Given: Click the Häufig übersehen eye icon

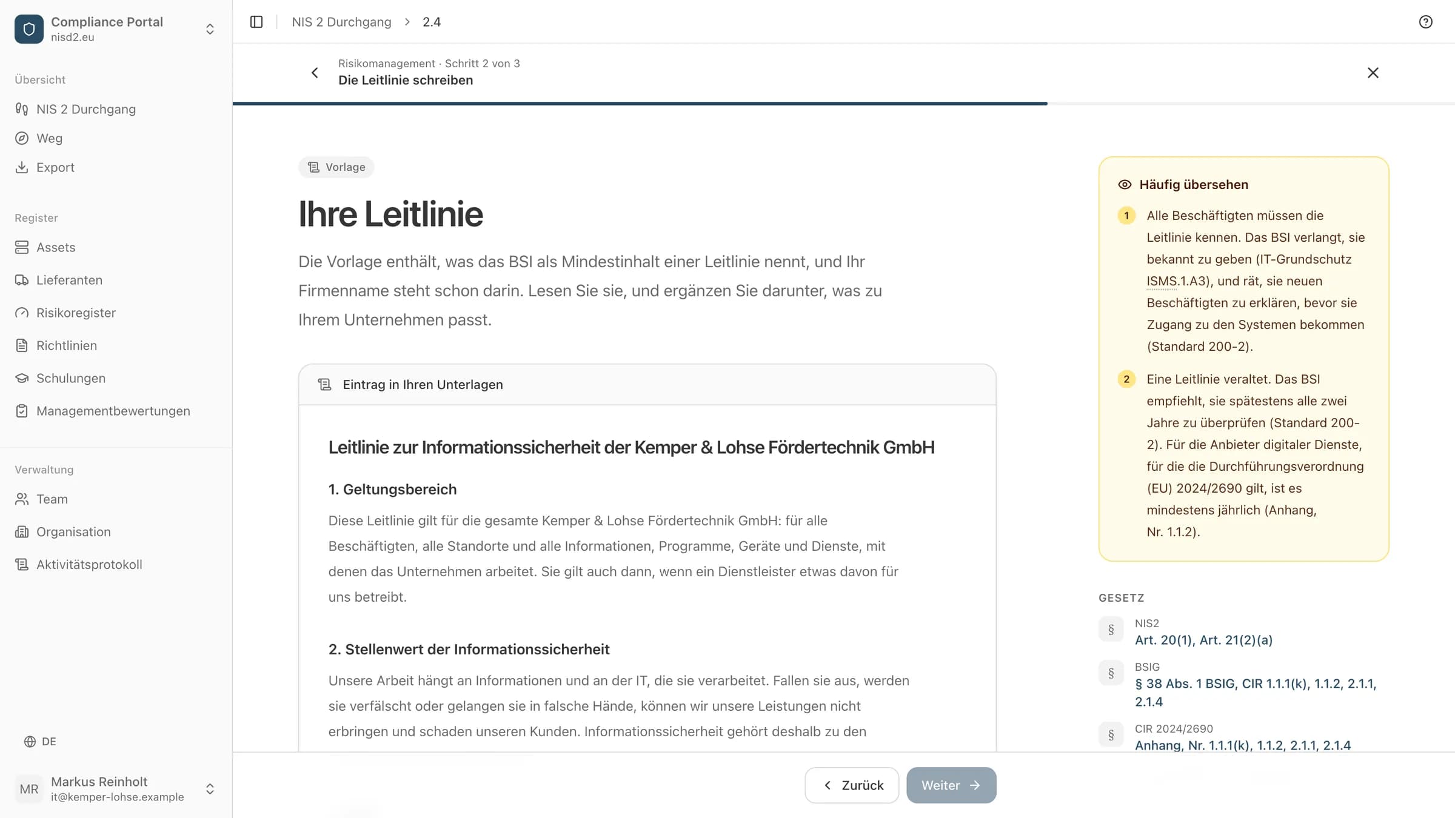Looking at the screenshot, I should point(1125,185).
